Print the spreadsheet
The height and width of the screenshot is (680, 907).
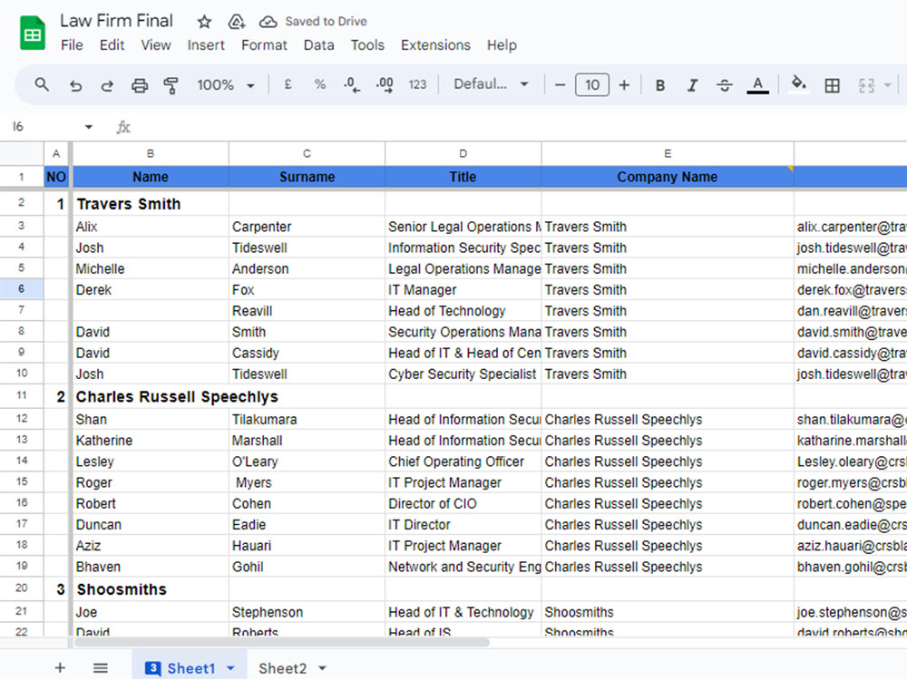[140, 85]
